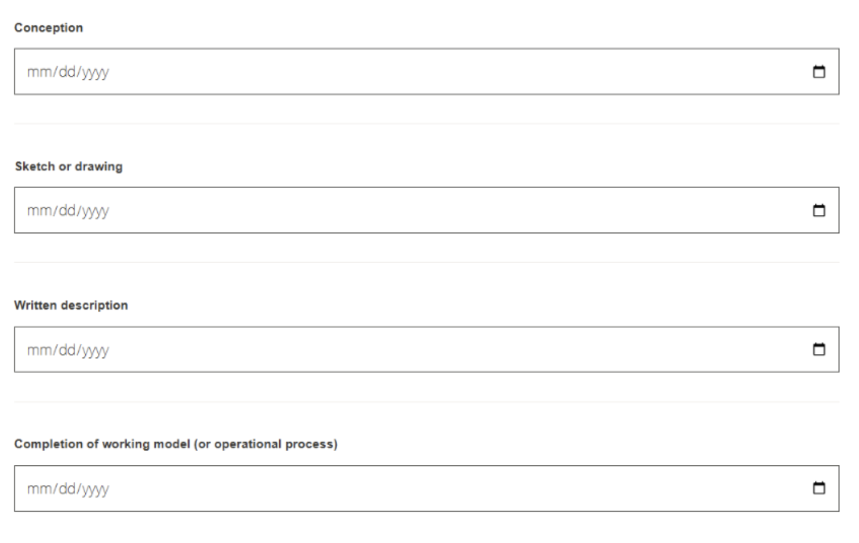
Task: Click the year segment in Conception date
Action: (x=95, y=72)
